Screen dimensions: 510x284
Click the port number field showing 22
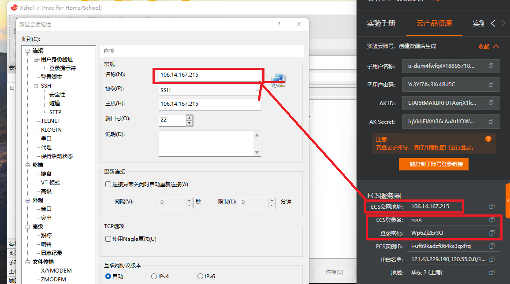tap(172, 120)
